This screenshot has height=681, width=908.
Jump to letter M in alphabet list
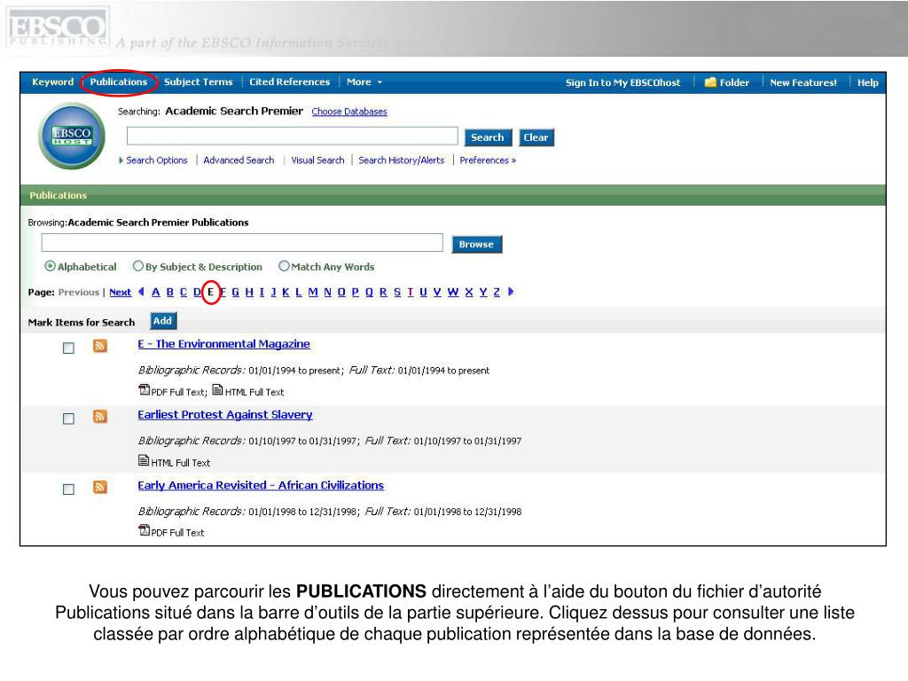click(x=313, y=293)
